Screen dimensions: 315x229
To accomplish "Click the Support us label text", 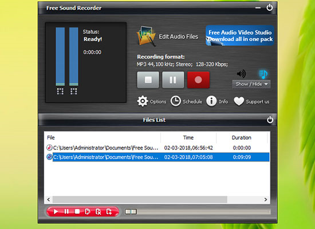I will pos(258,102).
